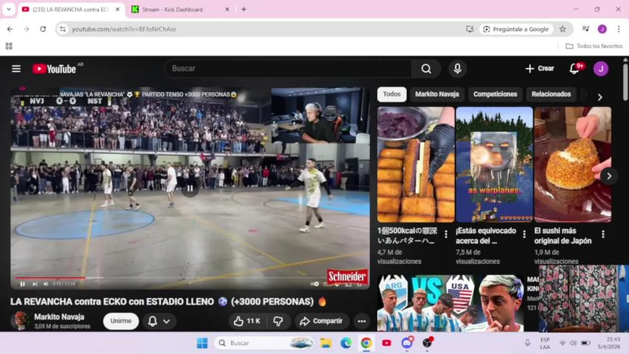Open the as warplanes Short thumbnail
This screenshot has height=354, width=629.
pyautogui.click(x=494, y=165)
